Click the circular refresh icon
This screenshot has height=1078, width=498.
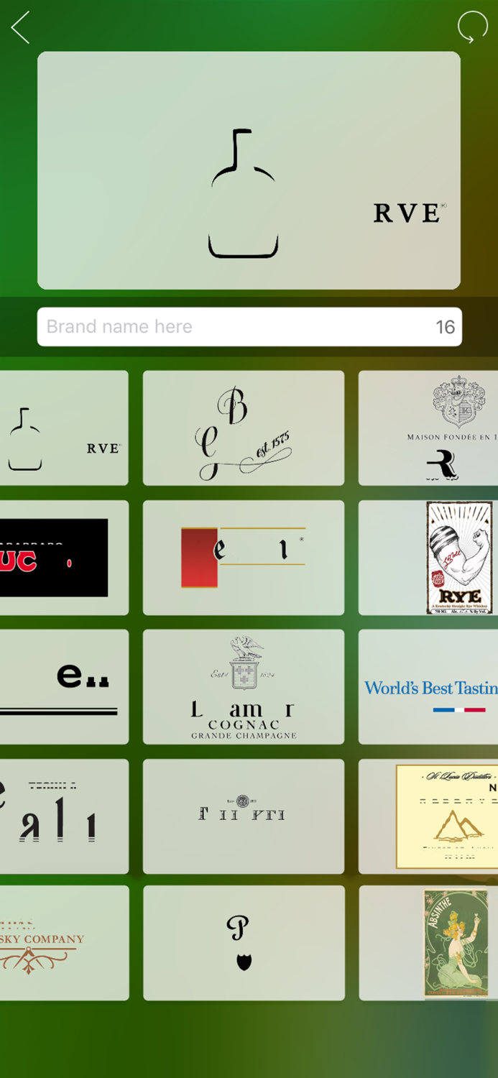[472, 27]
